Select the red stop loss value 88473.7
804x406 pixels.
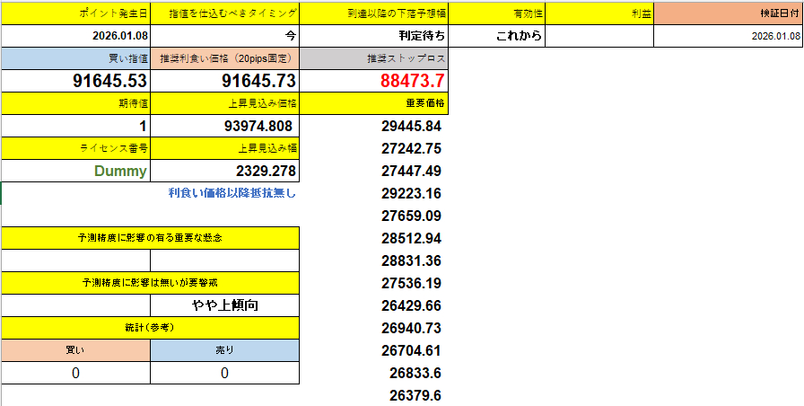click(374, 81)
